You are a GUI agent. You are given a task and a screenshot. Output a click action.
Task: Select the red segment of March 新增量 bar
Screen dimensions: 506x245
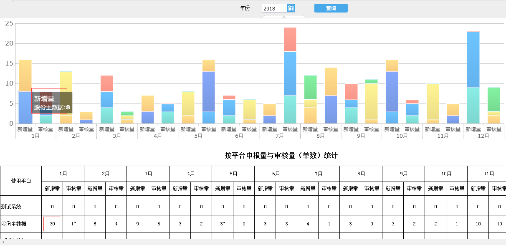106,83
